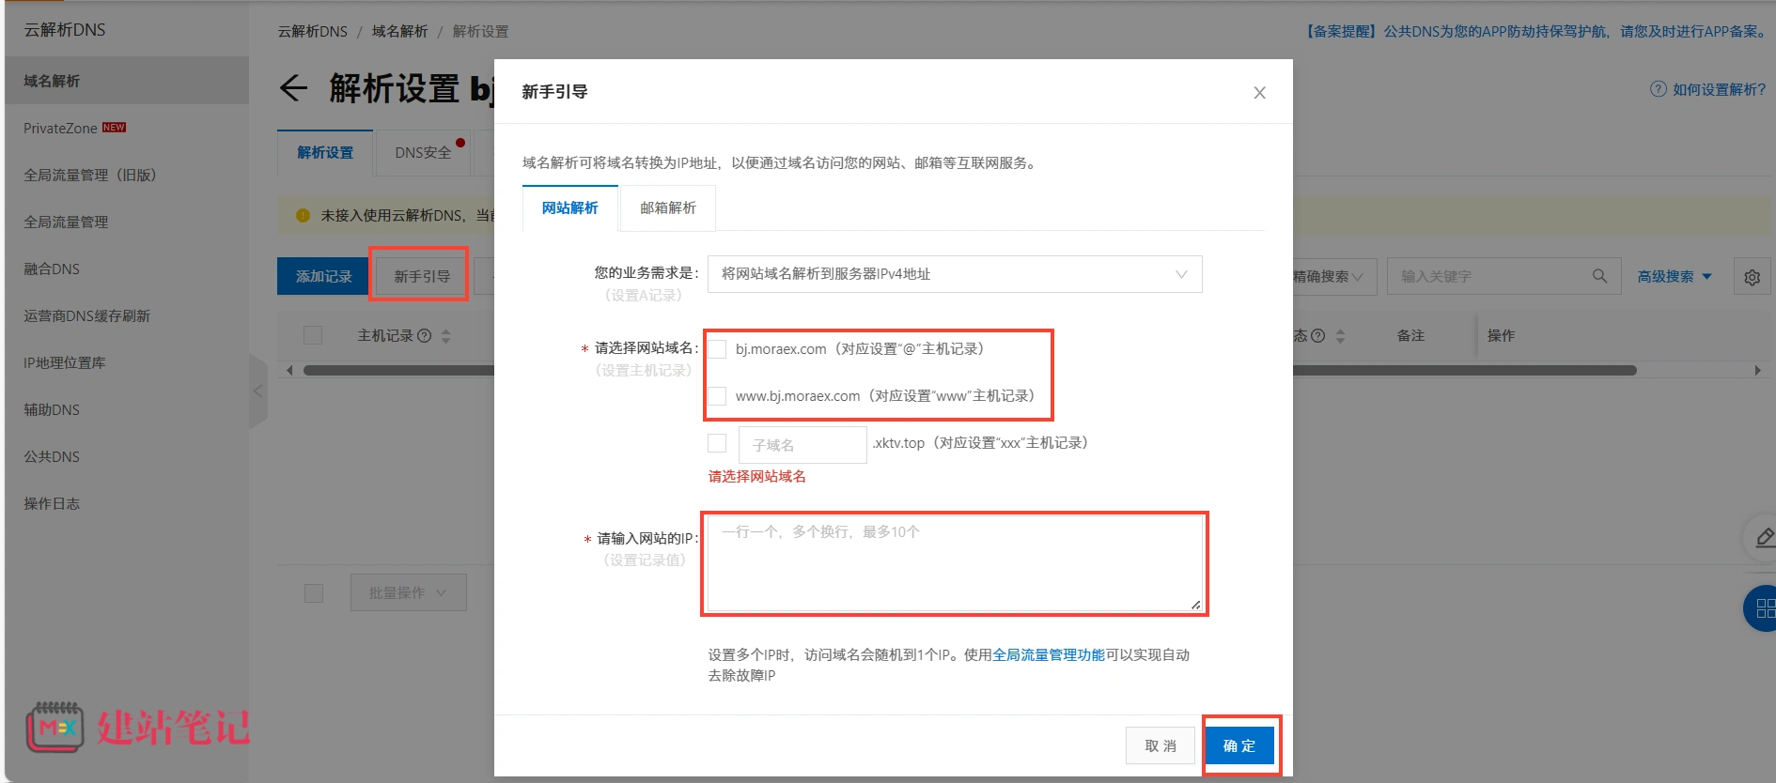The height and width of the screenshot is (783, 1776).
Task: Click 取消 button in dialog
Action: pos(1161,745)
